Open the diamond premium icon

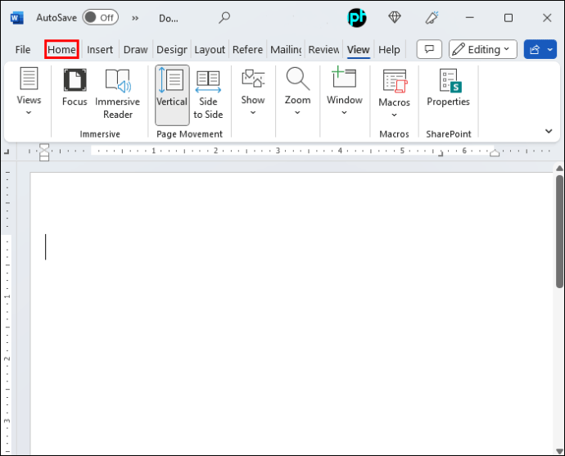(395, 17)
